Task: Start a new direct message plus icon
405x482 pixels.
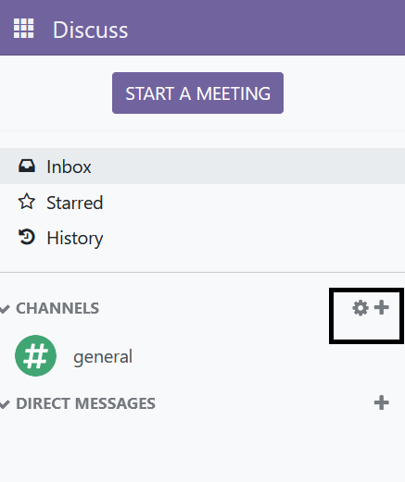Action: coord(382,402)
